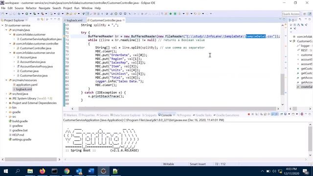Click the New file toolbar icon

coord(3,14)
